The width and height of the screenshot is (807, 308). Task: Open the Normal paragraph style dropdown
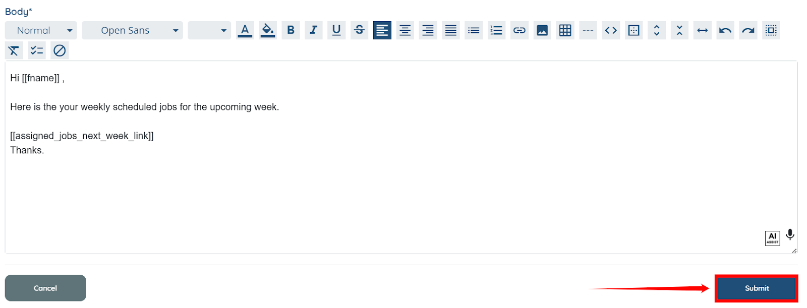click(x=41, y=30)
